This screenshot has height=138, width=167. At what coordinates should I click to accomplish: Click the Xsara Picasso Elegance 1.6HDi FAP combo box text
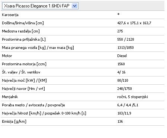tap(37, 6)
